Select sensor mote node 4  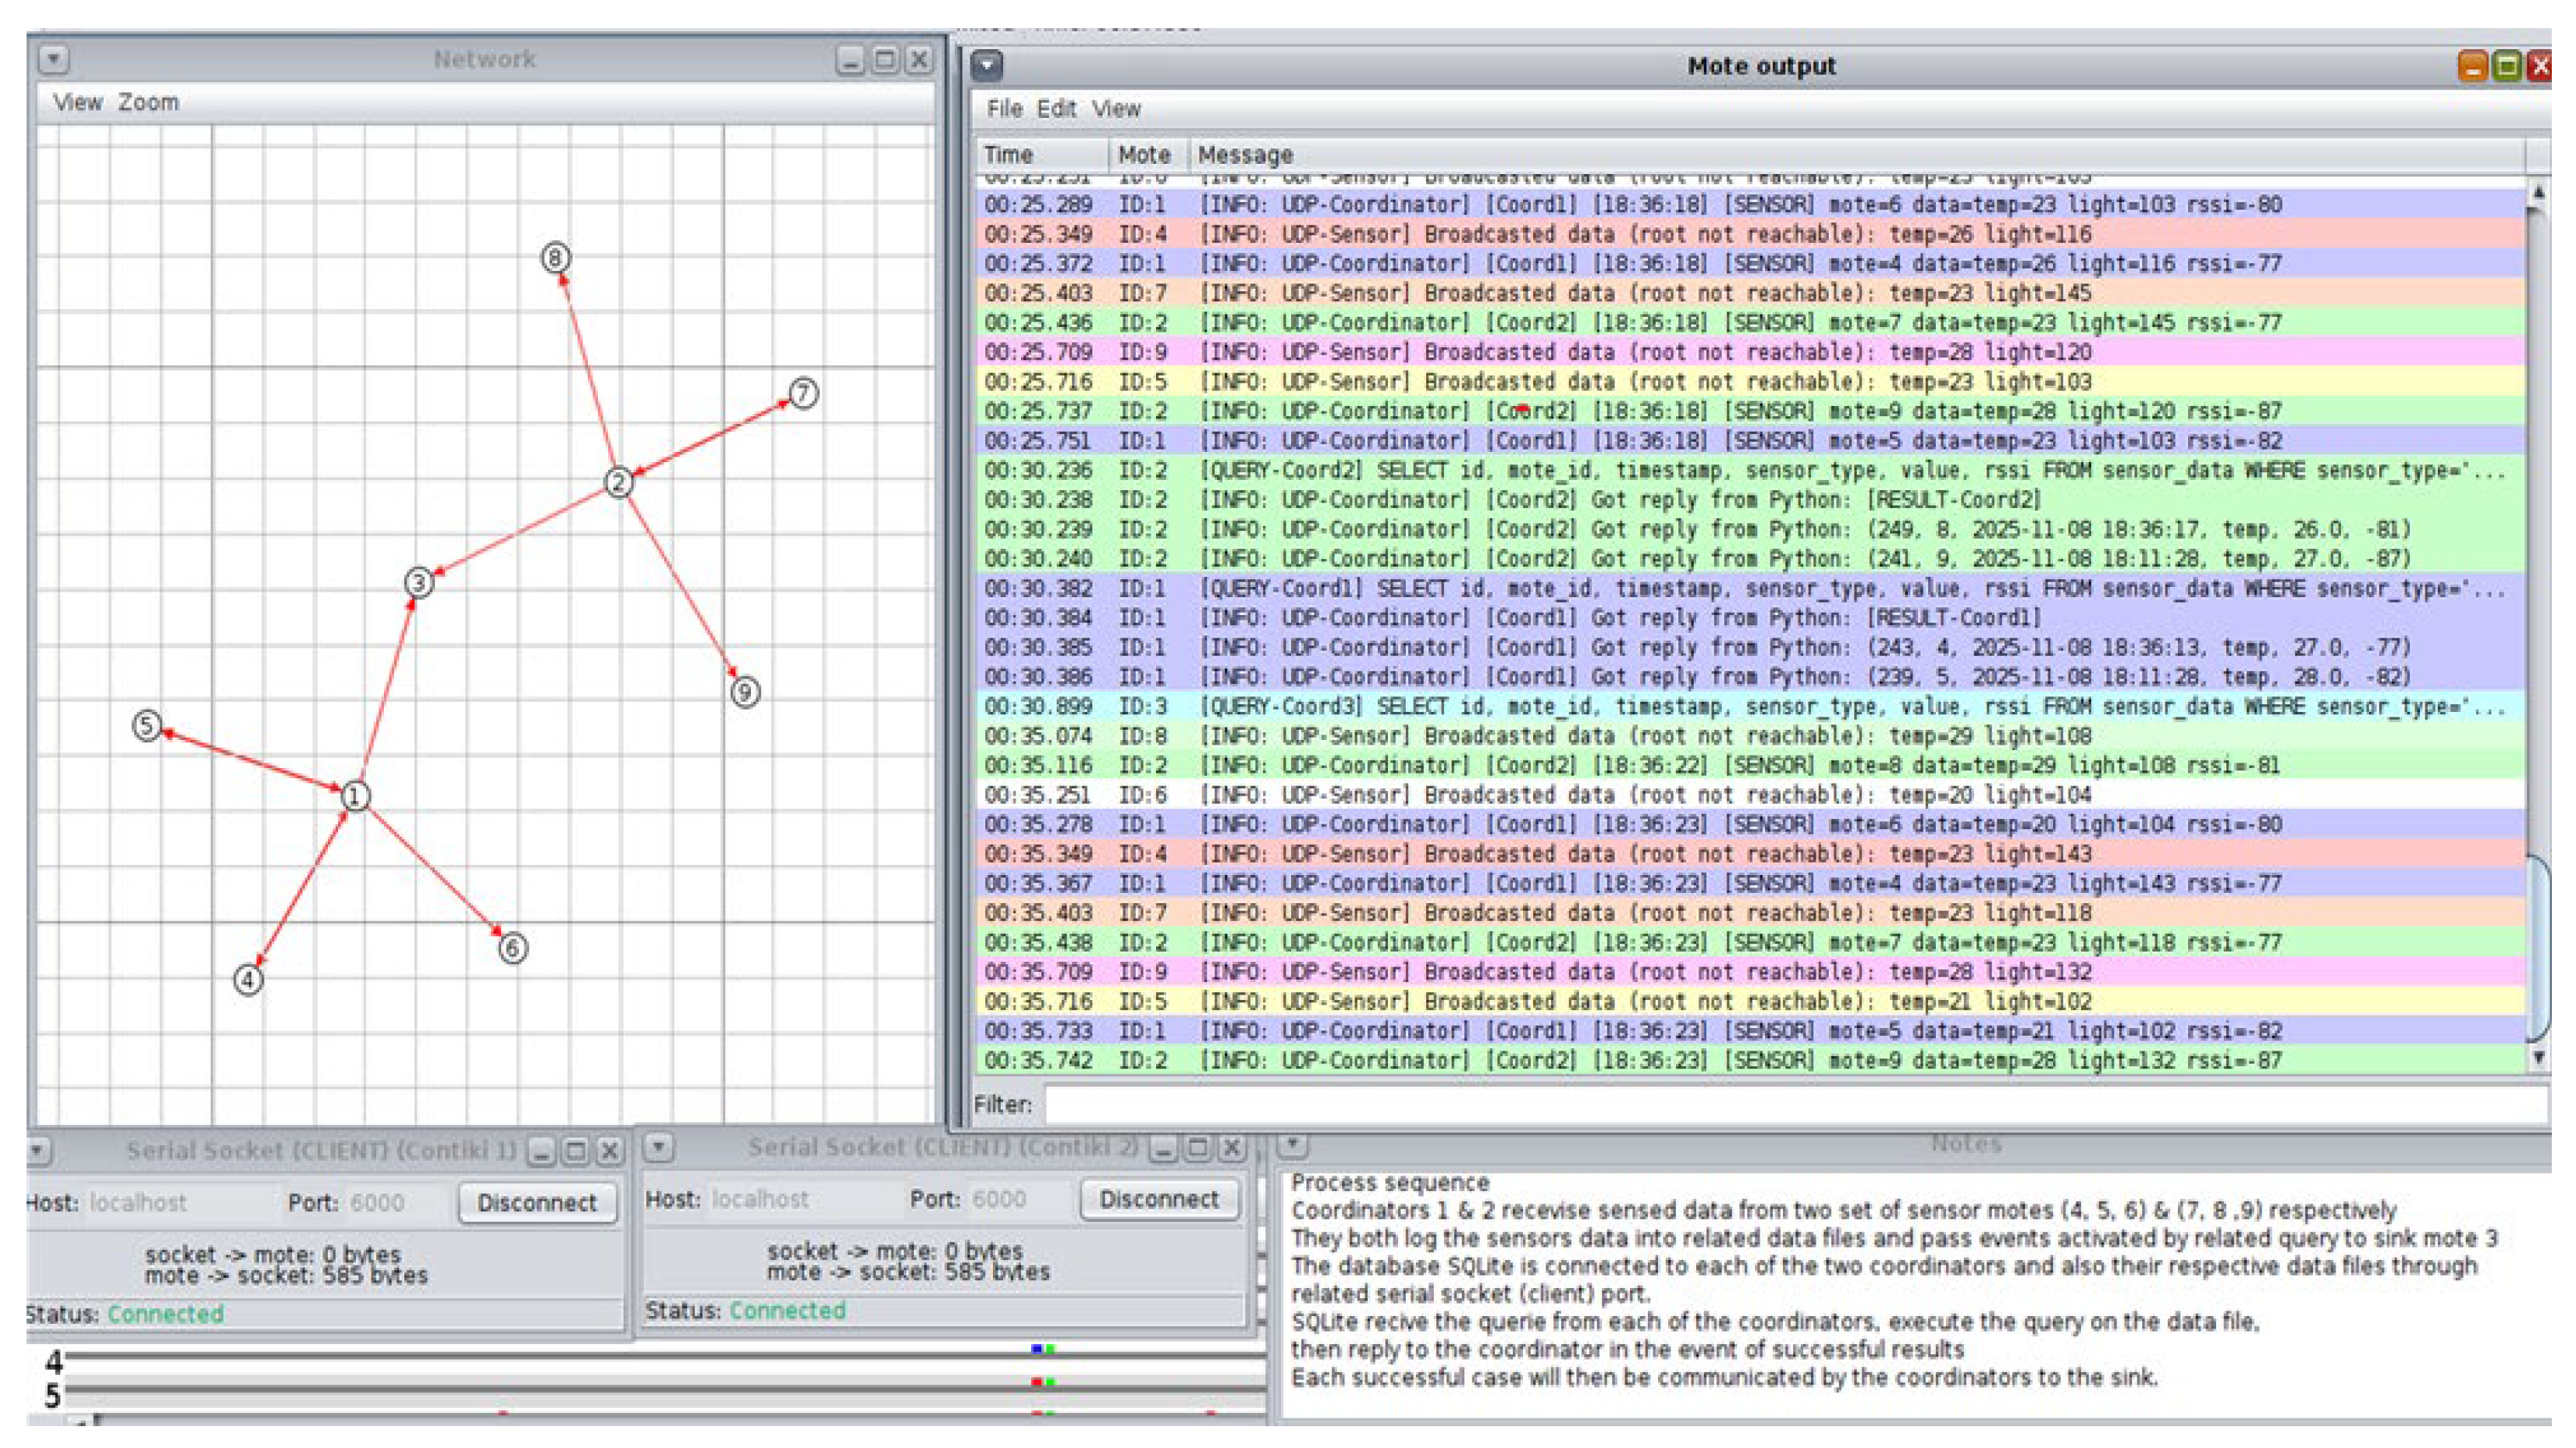point(248,979)
